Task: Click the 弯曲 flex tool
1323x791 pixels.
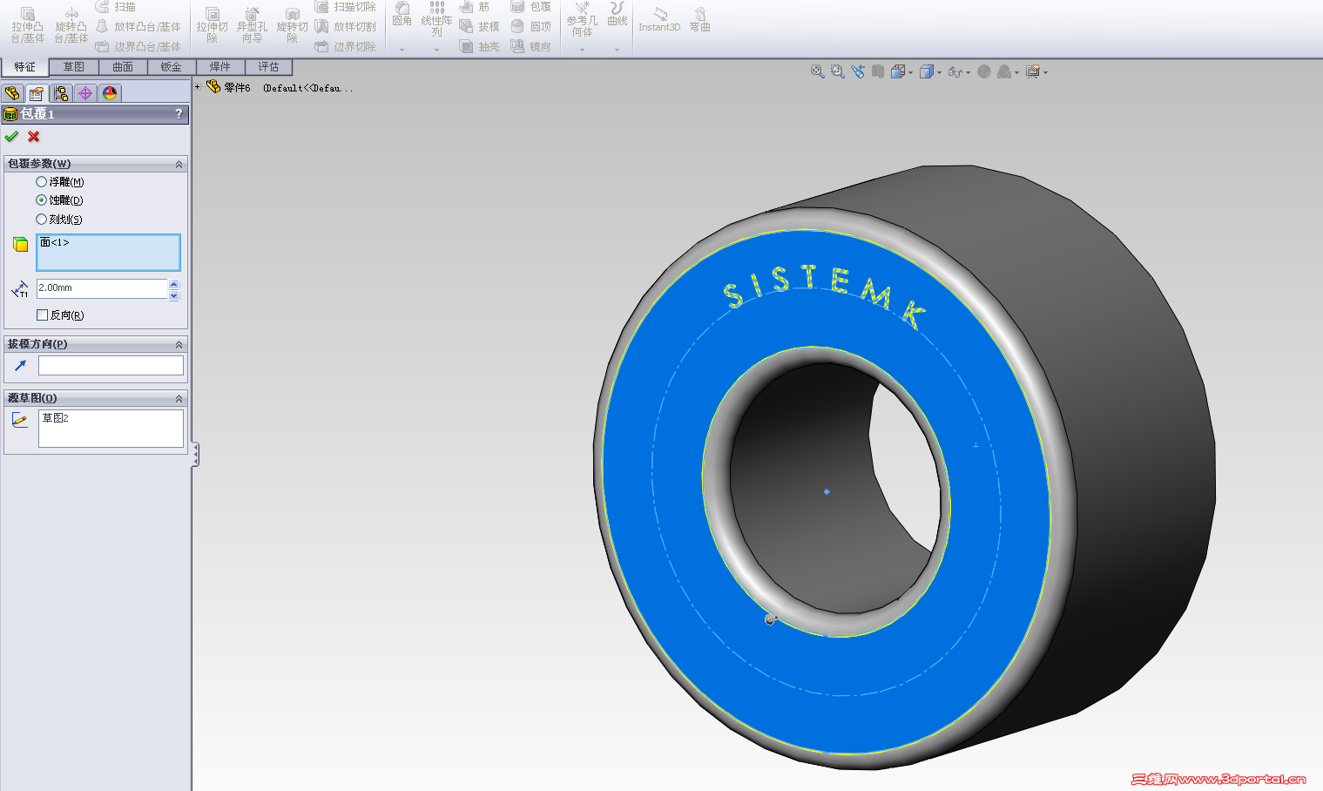Action: tap(700, 19)
